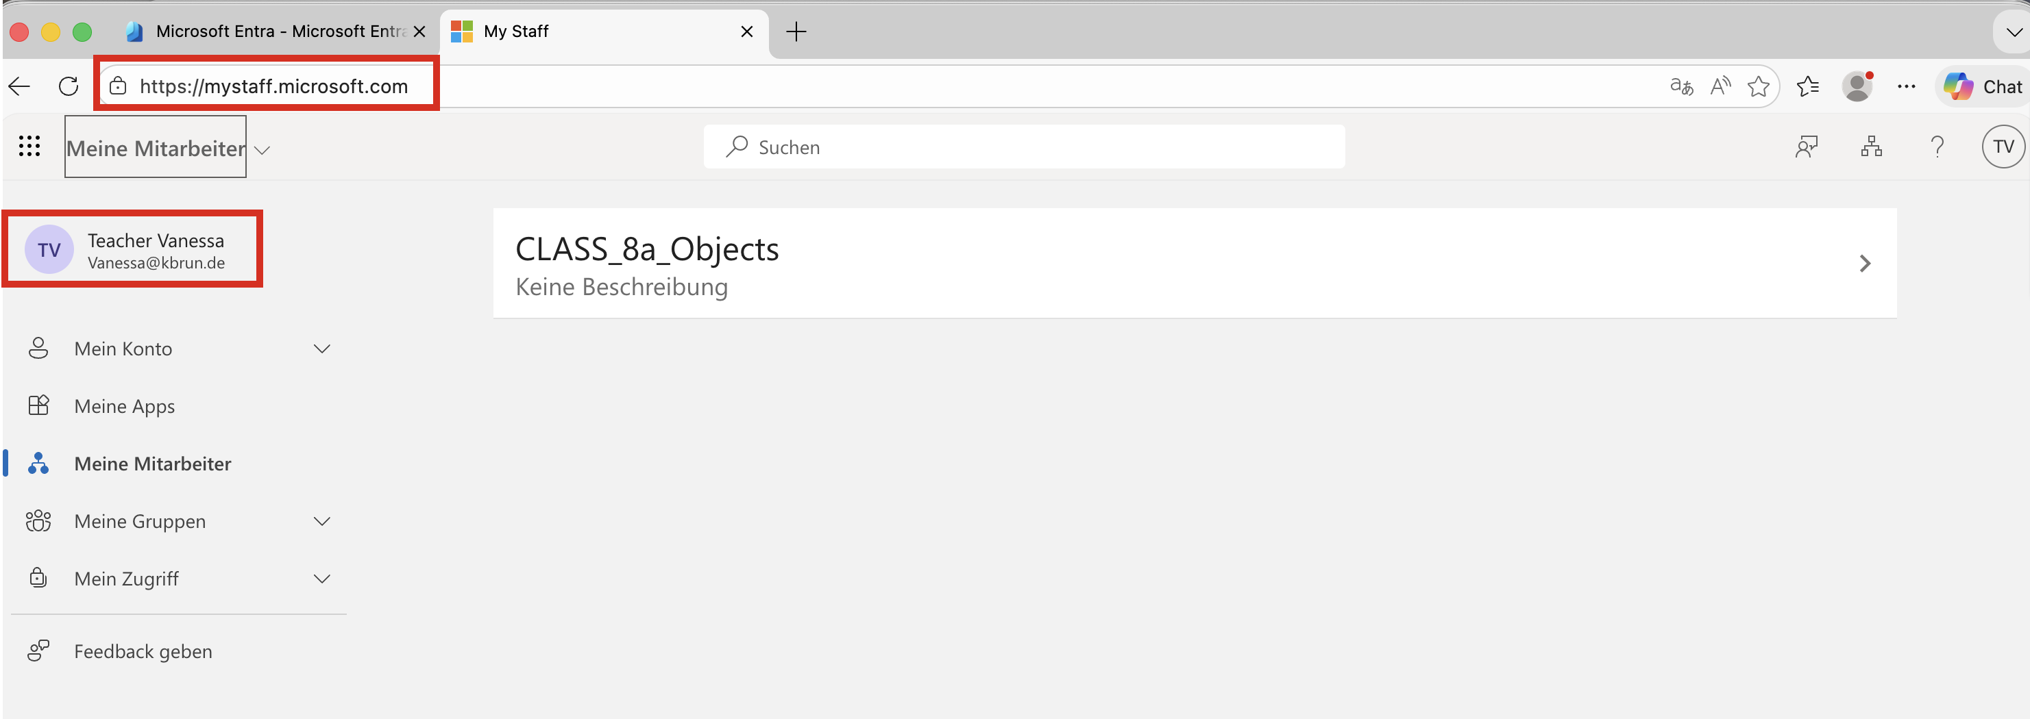Add this page to favorites star
Screen dimensions: 2030x719
(x=1758, y=87)
